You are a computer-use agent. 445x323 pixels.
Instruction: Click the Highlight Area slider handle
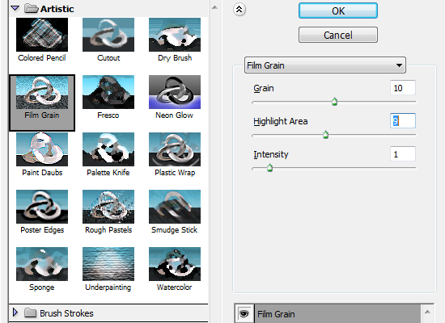coord(325,135)
